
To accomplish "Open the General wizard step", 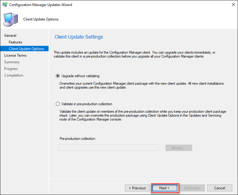I will point(10,36).
